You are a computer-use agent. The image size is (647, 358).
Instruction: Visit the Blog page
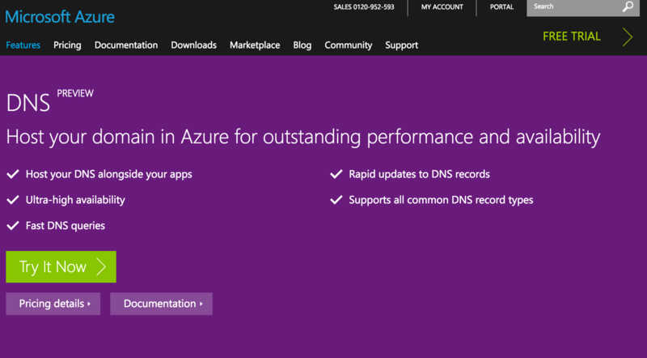pos(302,45)
